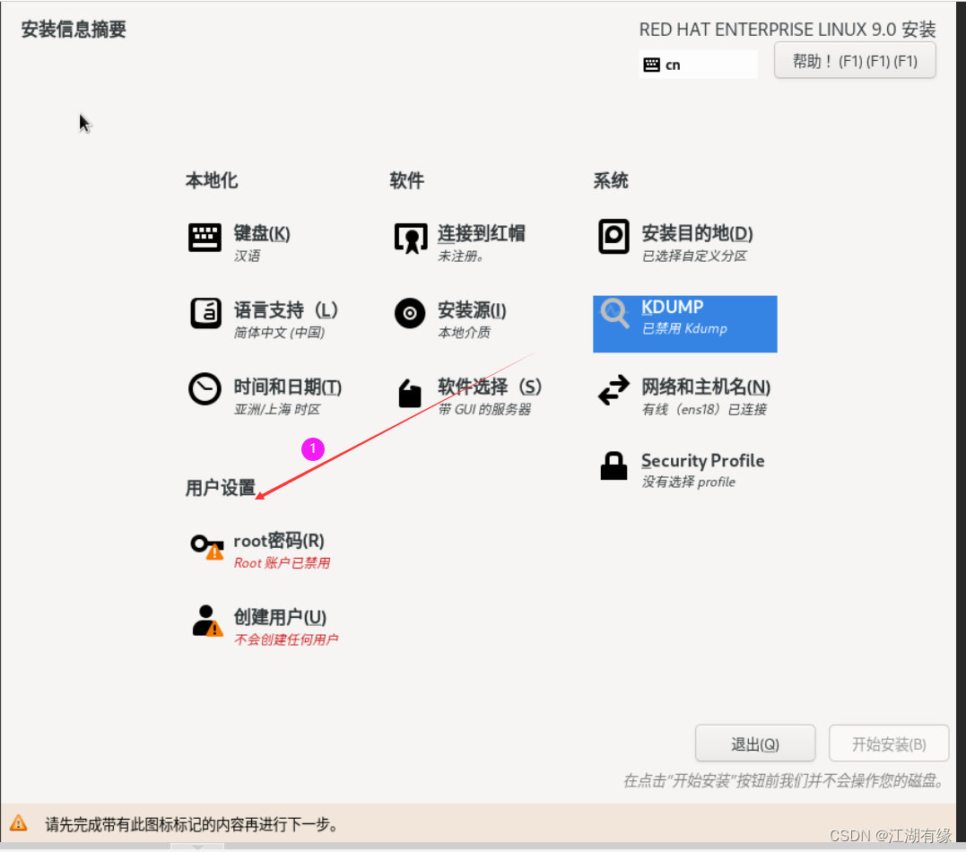Click the warning triangle on root密码
This screenshot has width=966, height=852.
coord(215,554)
